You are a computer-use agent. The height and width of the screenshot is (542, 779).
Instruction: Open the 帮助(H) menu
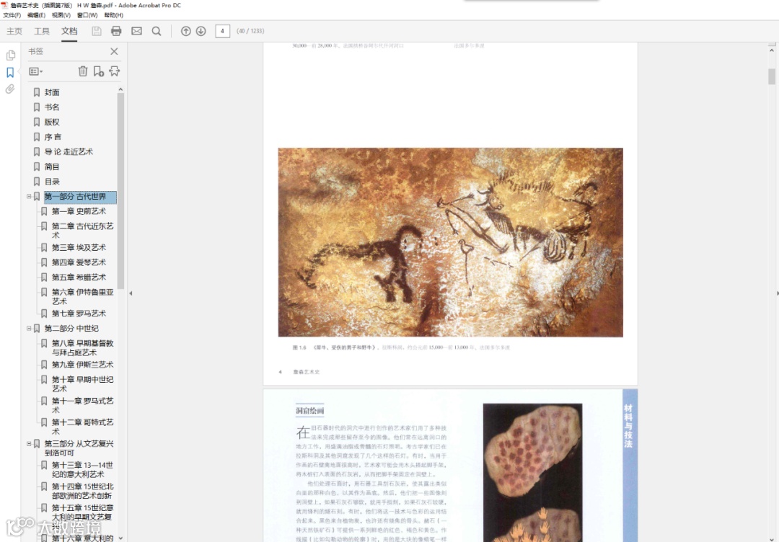(x=114, y=15)
